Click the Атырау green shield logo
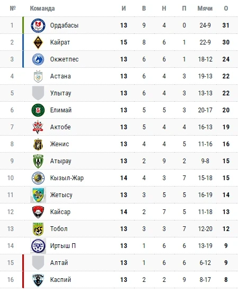The height and width of the screenshot is (292, 238). (38, 161)
